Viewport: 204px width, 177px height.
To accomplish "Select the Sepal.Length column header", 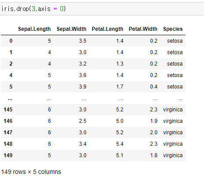I will (34, 29).
